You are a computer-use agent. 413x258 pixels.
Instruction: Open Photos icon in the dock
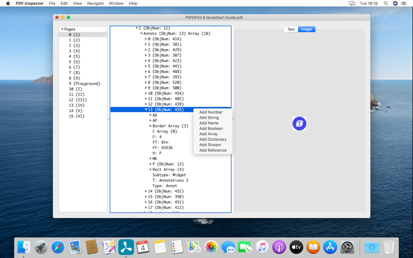[x=211, y=247]
